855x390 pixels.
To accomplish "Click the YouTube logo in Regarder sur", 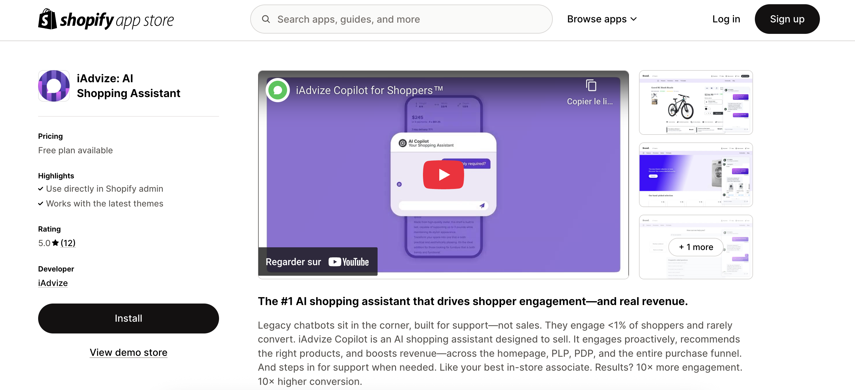I will (349, 262).
